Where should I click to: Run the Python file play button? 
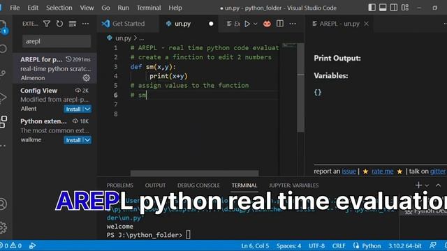247,24
